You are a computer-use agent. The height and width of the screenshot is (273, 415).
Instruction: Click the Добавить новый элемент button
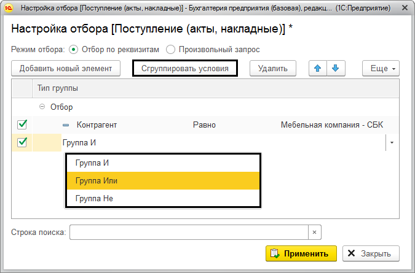click(x=66, y=68)
